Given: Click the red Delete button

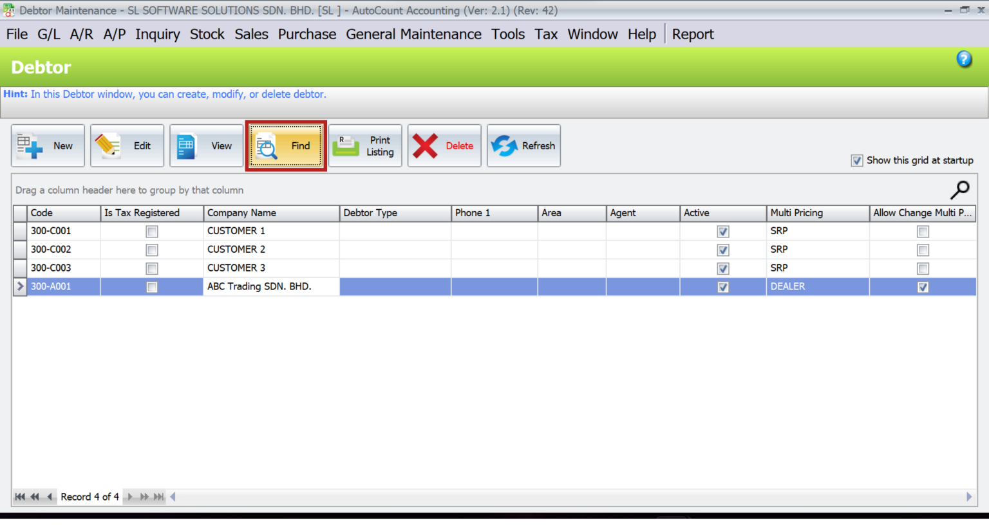Looking at the screenshot, I should point(444,146).
